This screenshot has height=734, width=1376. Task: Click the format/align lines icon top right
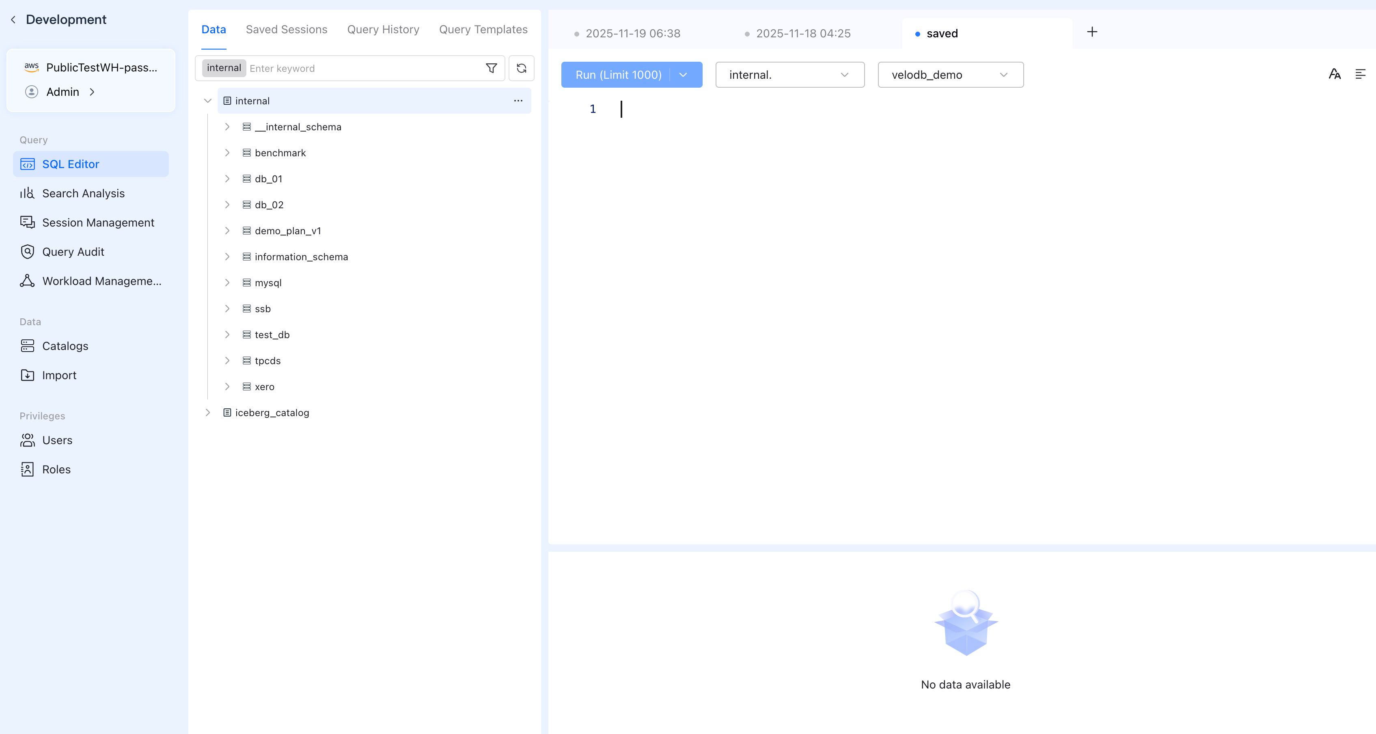(x=1361, y=74)
